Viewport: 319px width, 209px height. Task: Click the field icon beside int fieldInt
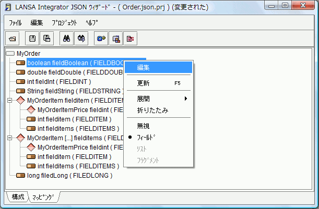click(x=20, y=82)
